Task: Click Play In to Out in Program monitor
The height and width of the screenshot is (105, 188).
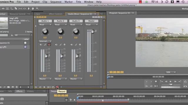Action: [156, 86]
